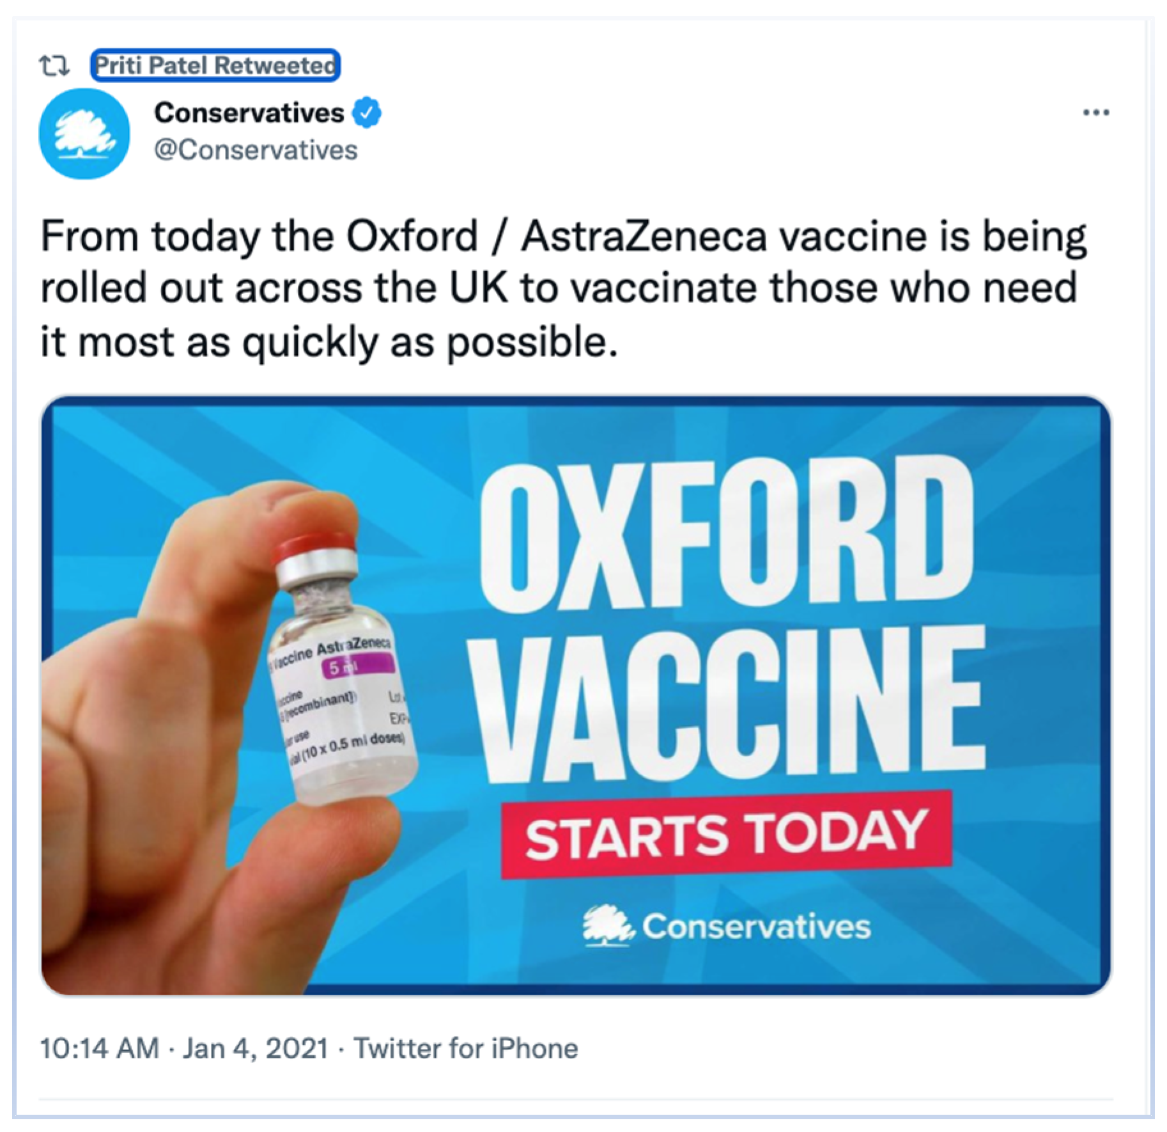Open the @Conservatives handle link
Viewport: 1167px width, 1132px height.
click(255, 150)
